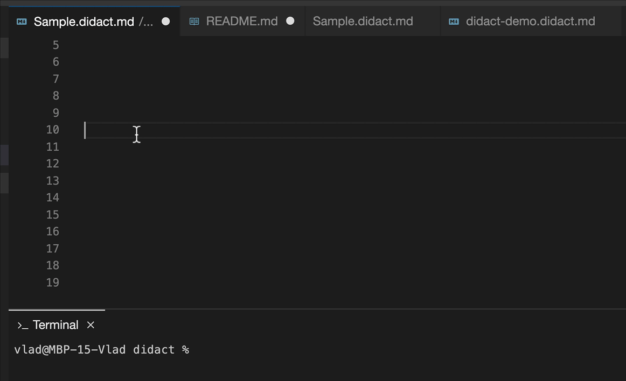626x381 pixels.
Task: Switch to the didact-demo.didact.md tab
Action: click(530, 22)
